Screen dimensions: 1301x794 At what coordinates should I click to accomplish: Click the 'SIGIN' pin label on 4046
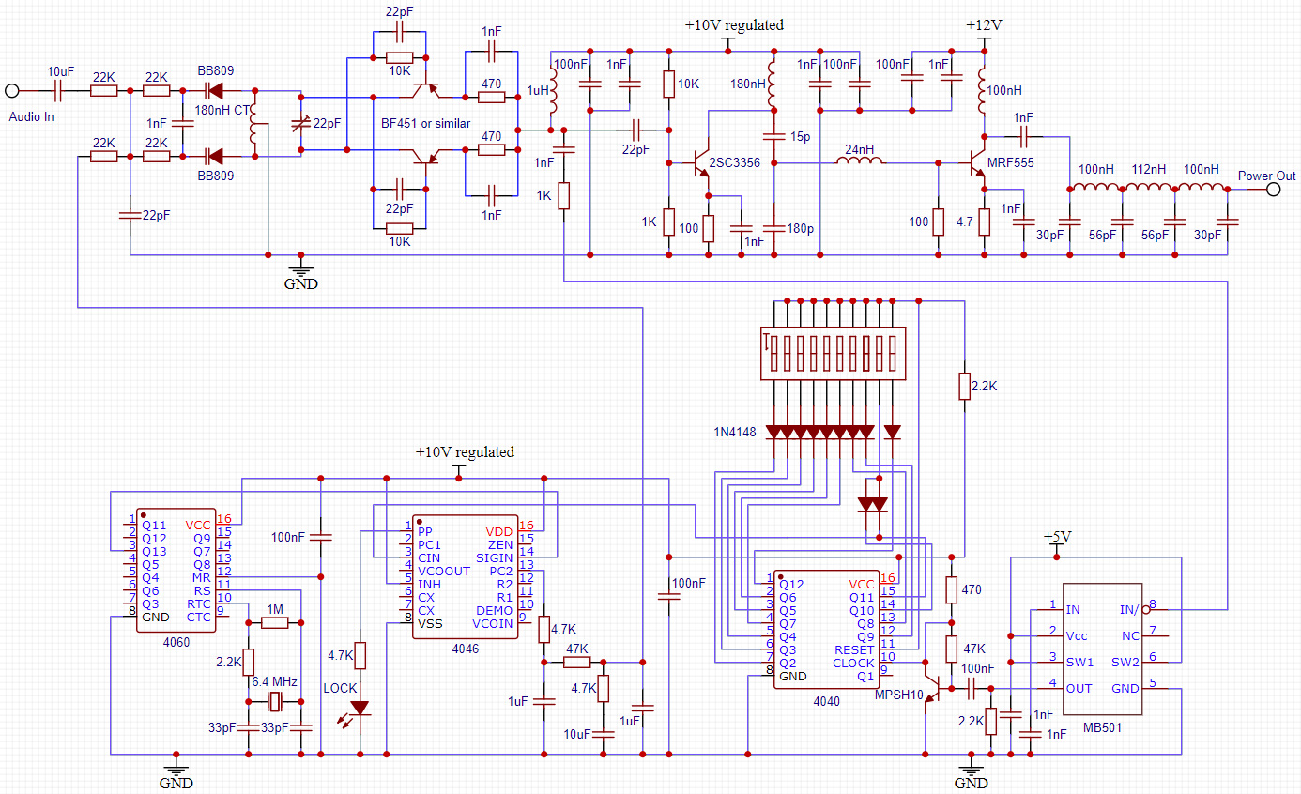495,557
